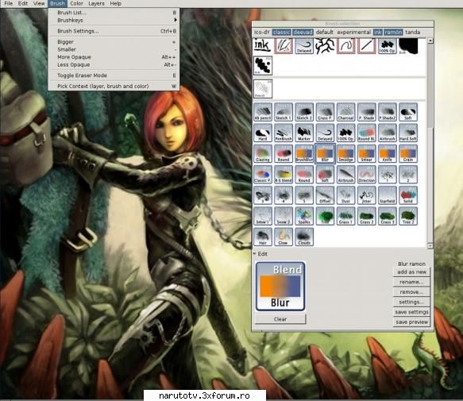463x401 pixels.
Task: Select the 4B pencil brush
Action: tap(263, 112)
